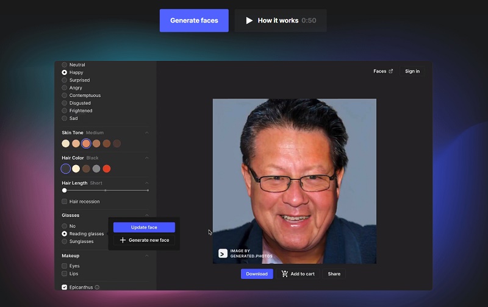Viewport: 488px width, 307px height.
Task: Click the Hair Length slider handle
Action: [65, 190]
